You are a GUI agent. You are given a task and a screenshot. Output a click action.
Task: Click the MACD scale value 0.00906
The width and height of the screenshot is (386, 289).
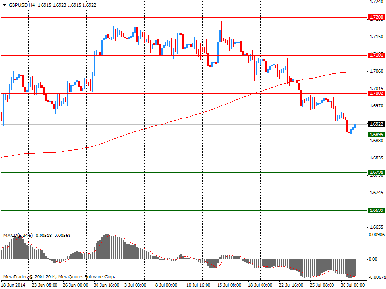coord(376,235)
